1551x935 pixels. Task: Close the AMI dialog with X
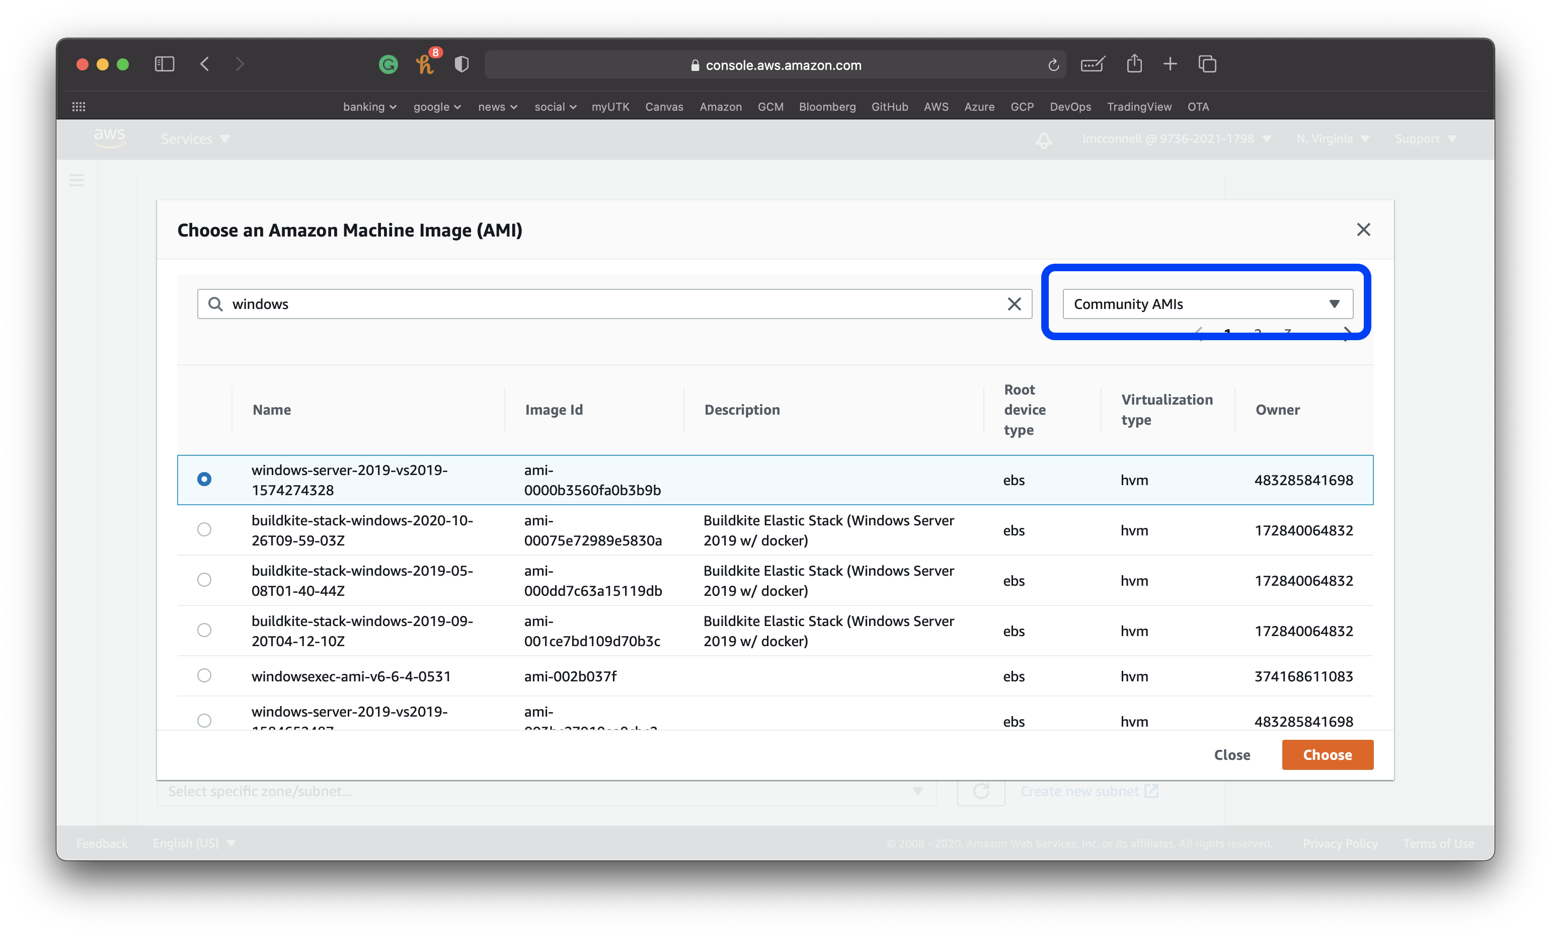click(1363, 230)
